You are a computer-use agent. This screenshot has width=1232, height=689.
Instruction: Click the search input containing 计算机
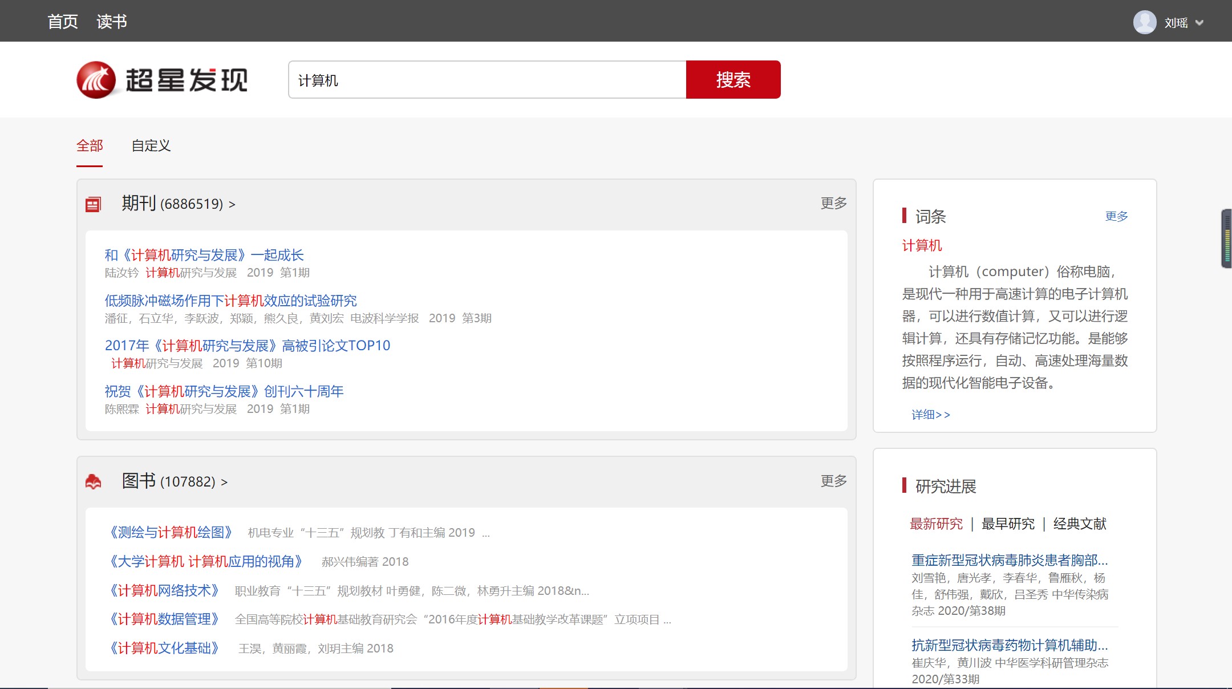tap(487, 80)
